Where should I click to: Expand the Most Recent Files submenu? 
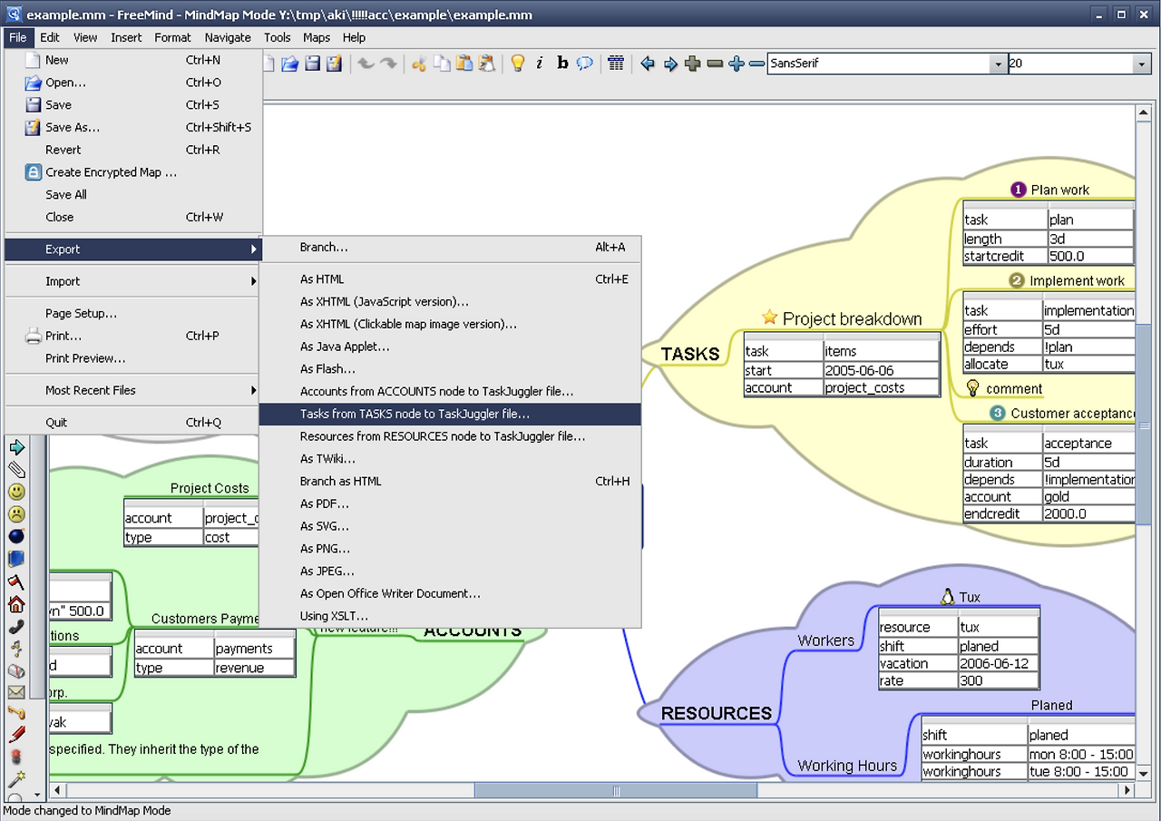tap(133, 390)
